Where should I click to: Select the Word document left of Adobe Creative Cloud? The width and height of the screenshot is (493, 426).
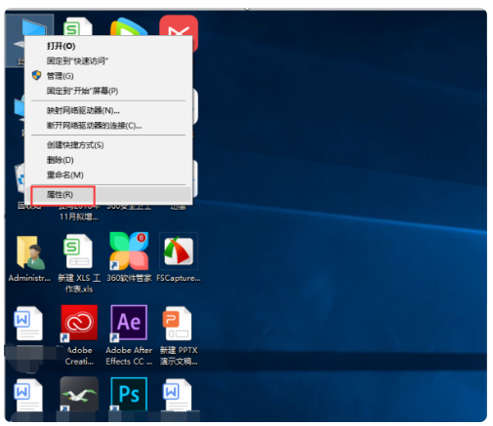28,323
